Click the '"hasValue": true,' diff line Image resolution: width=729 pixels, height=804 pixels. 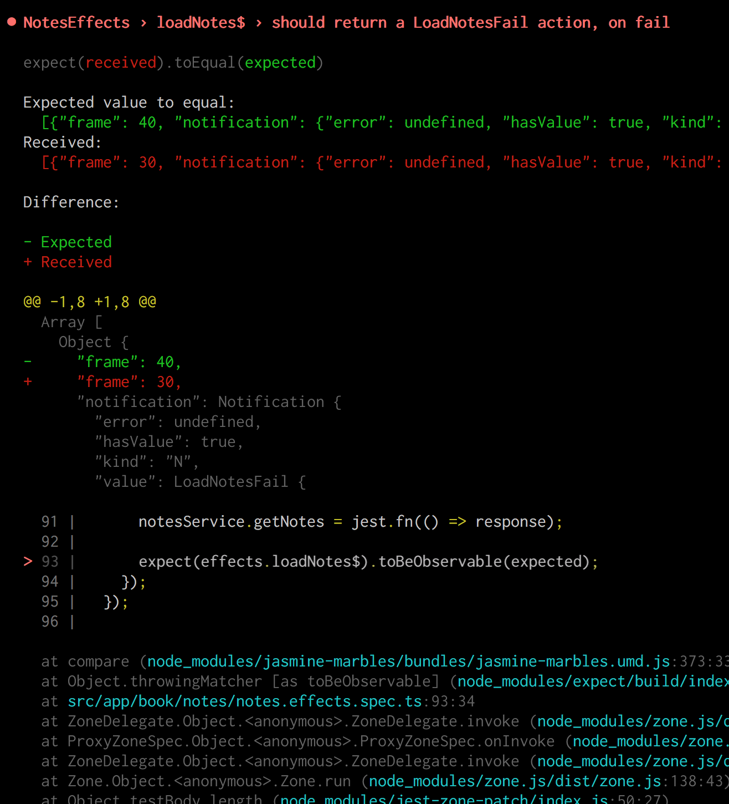(169, 442)
